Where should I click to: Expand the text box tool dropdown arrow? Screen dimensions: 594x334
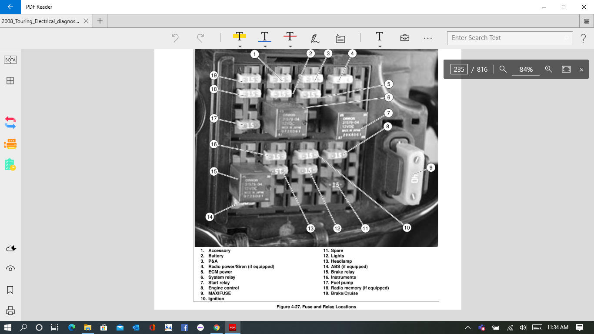(x=380, y=47)
